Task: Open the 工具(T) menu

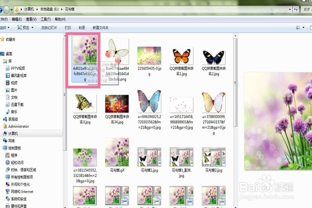Action: (46, 19)
